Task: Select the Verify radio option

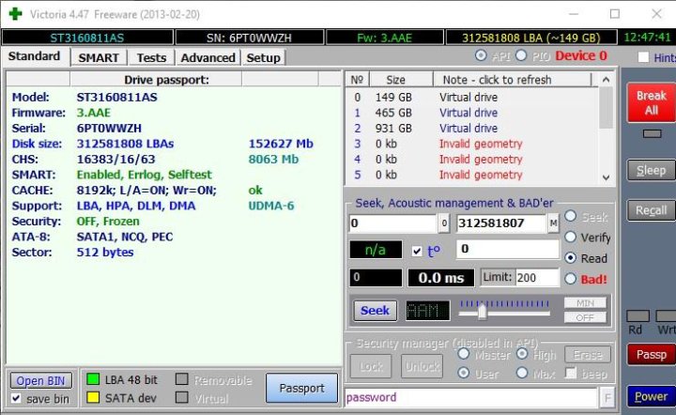Action: 570,238
